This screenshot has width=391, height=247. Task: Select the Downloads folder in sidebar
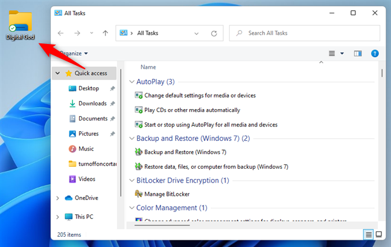92,104
